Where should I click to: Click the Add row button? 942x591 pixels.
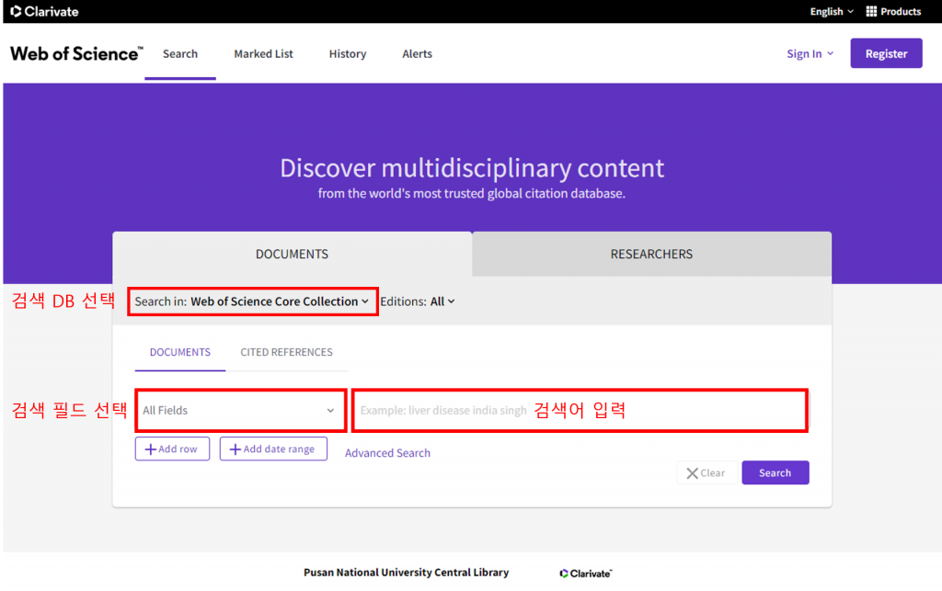(x=172, y=449)
